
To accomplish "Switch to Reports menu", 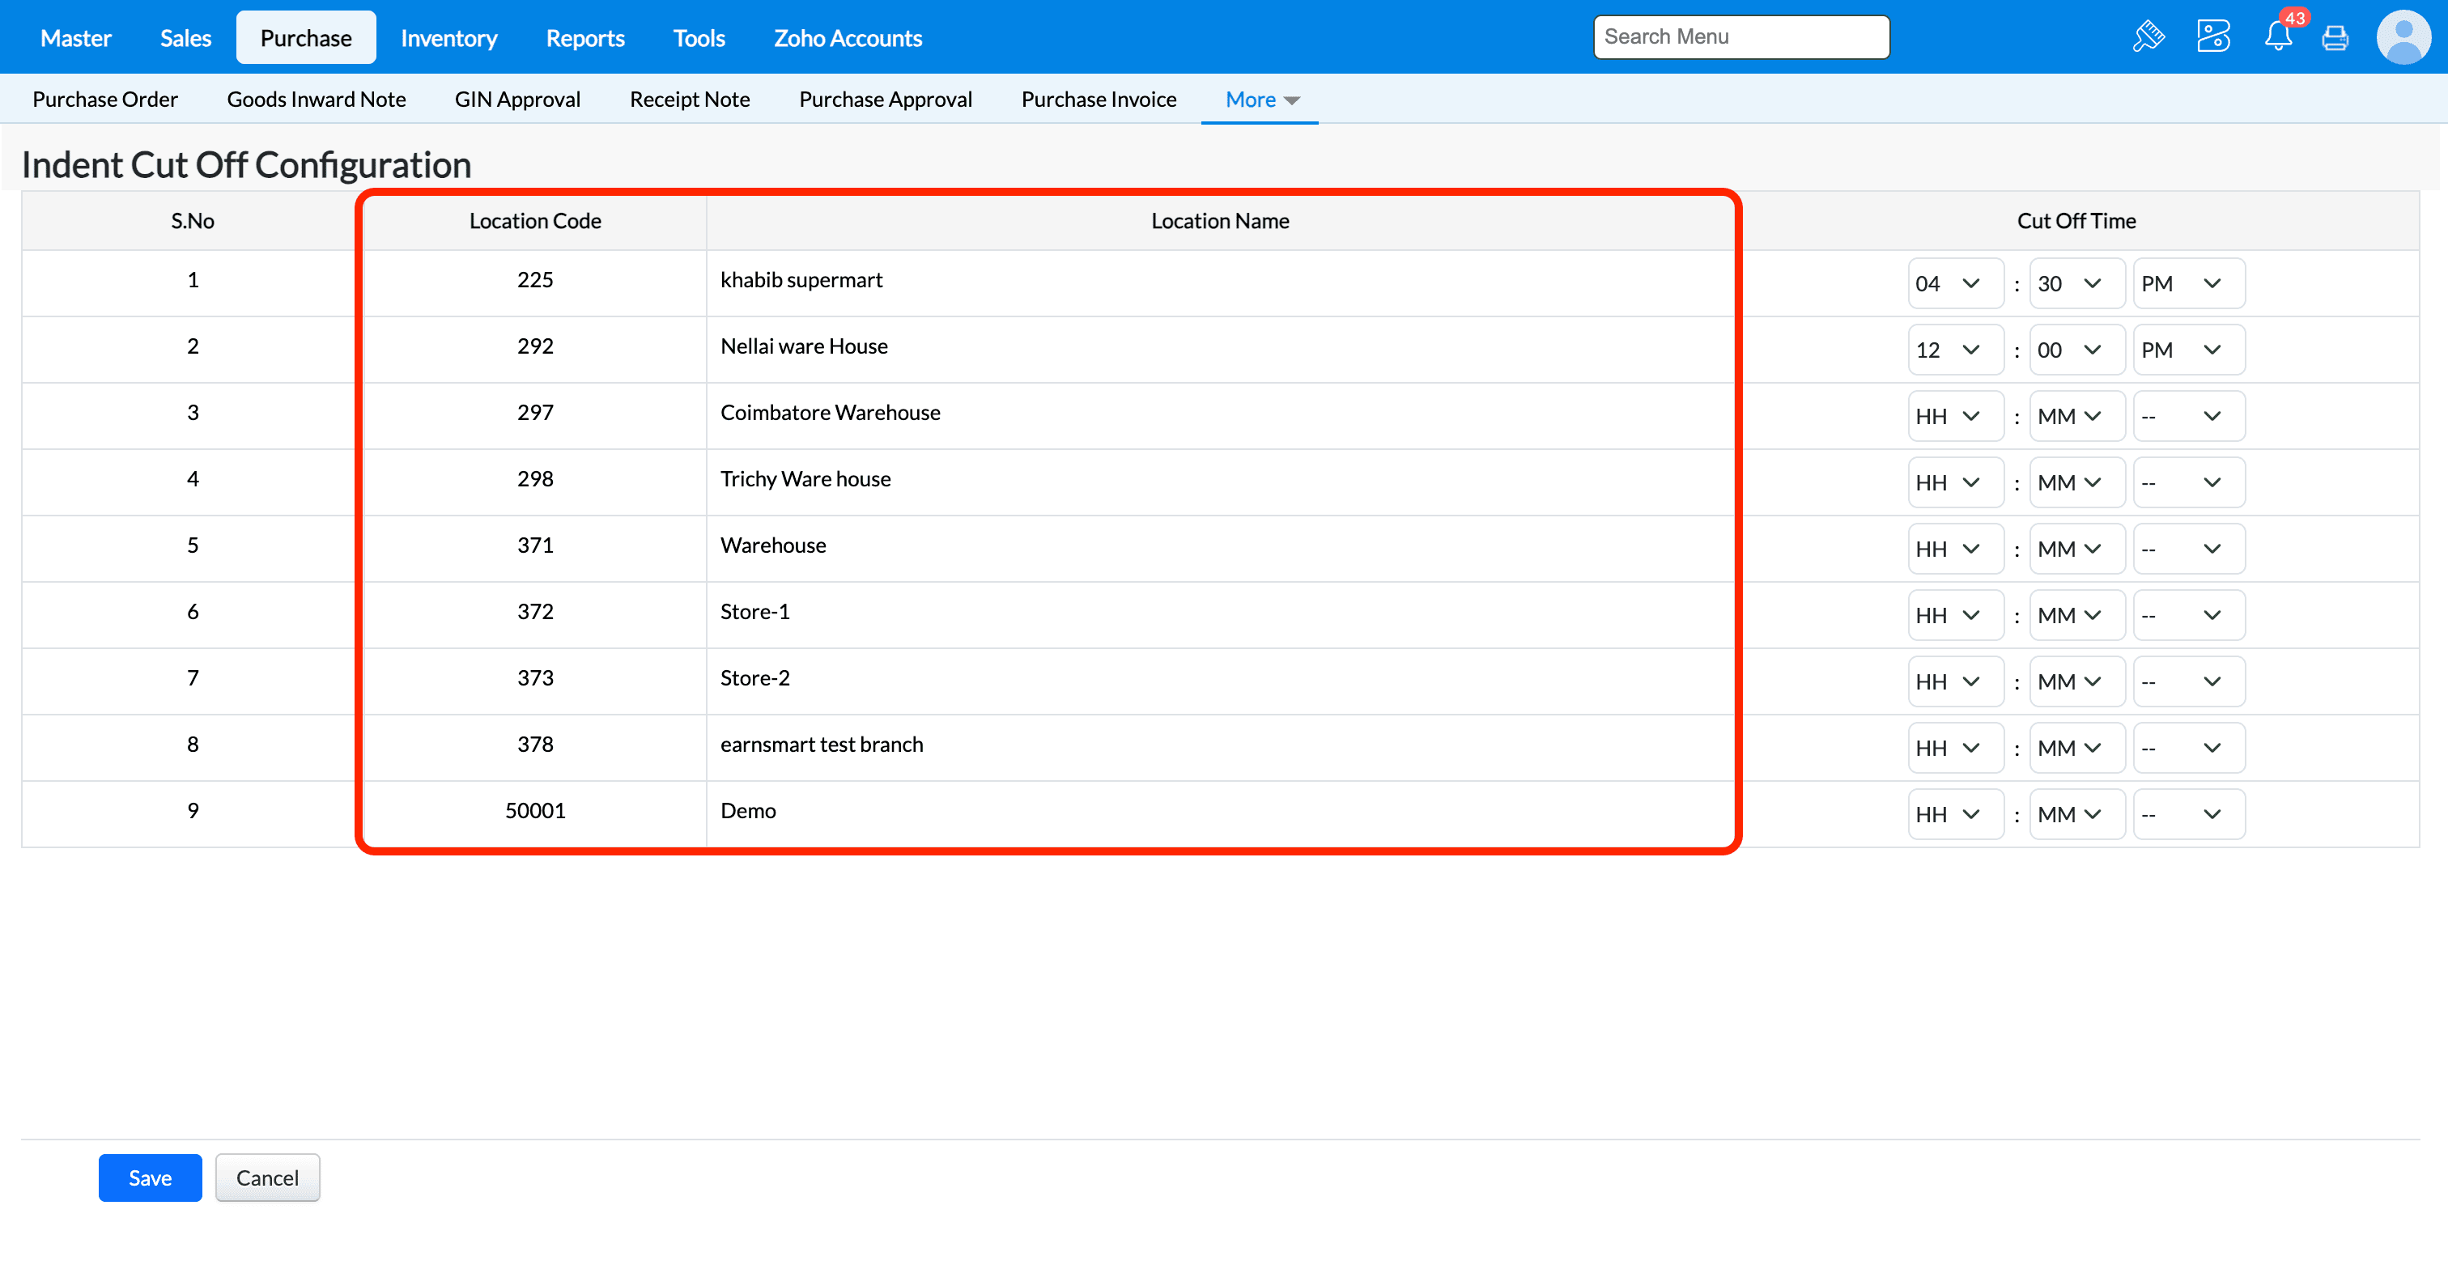I will coord(584,38).
